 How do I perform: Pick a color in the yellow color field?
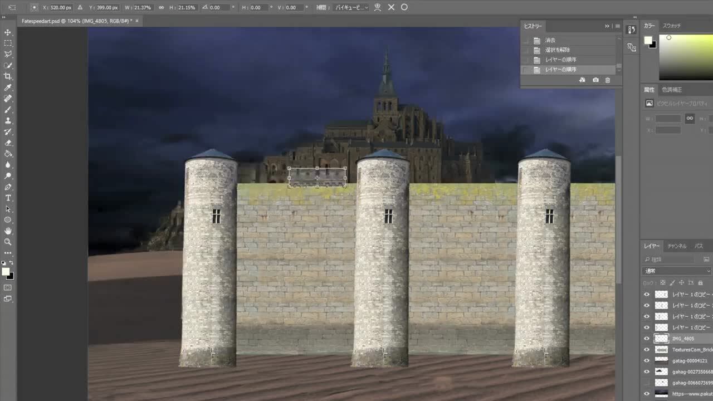click(686, 57)
